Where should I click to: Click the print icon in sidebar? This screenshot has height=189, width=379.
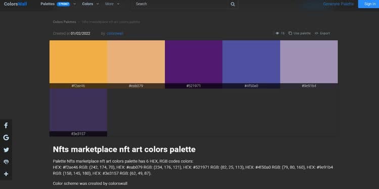coord(6,162)
